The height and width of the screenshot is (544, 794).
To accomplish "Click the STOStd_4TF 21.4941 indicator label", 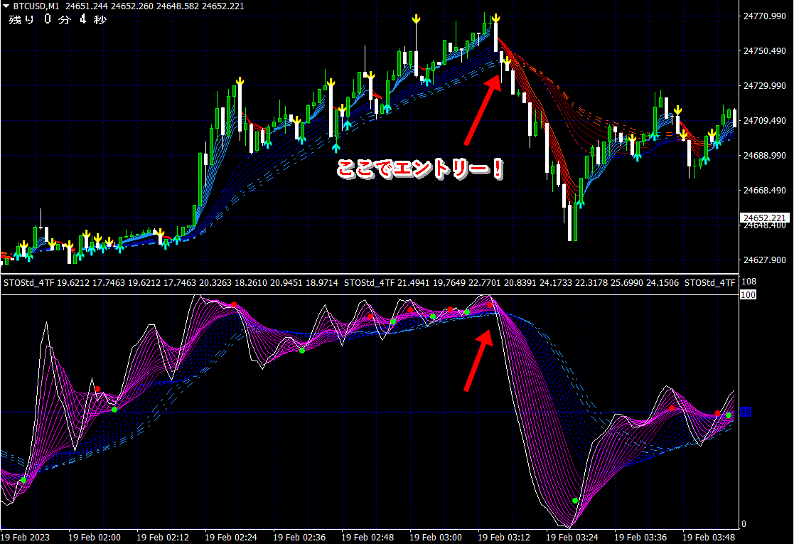I will click(387, 282).
